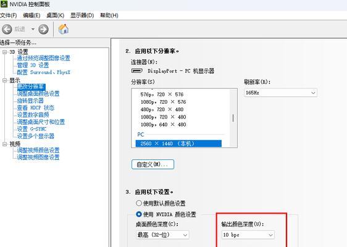The height and width of the screenshot is (247, 347).
Task: Open 旋转显示器 link
Action: click(30, 101)
